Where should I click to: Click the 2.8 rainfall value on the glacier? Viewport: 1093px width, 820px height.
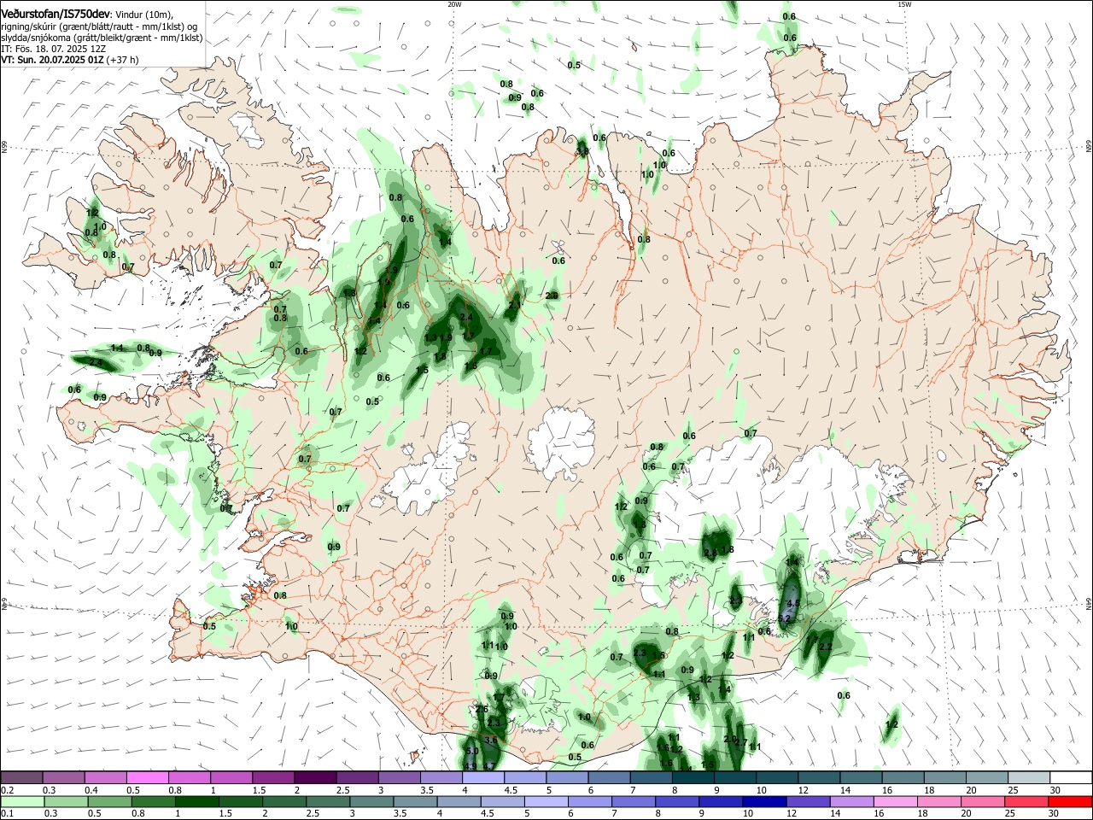click(x=711, y=553)
